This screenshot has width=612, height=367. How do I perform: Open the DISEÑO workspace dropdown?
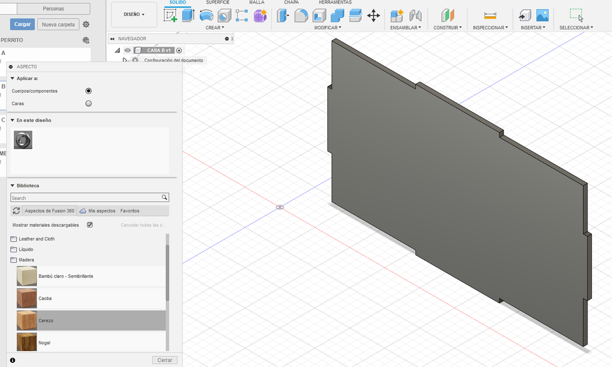click(134, 14)
